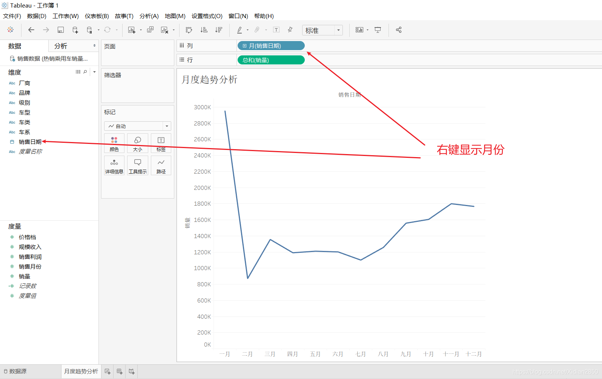Open the clear sheet dropdown arrow

tap(174, 30)
